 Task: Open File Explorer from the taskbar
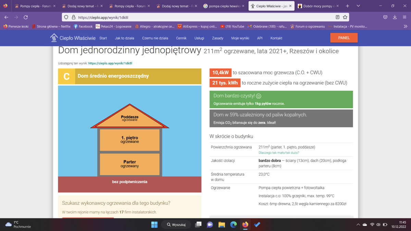(x=222, y=224)
